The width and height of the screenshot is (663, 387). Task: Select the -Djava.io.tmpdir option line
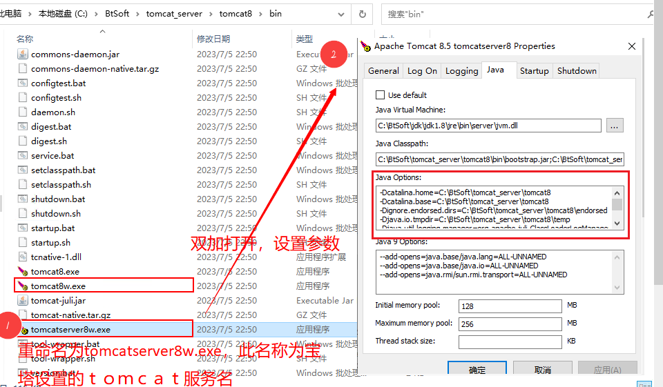475,219
